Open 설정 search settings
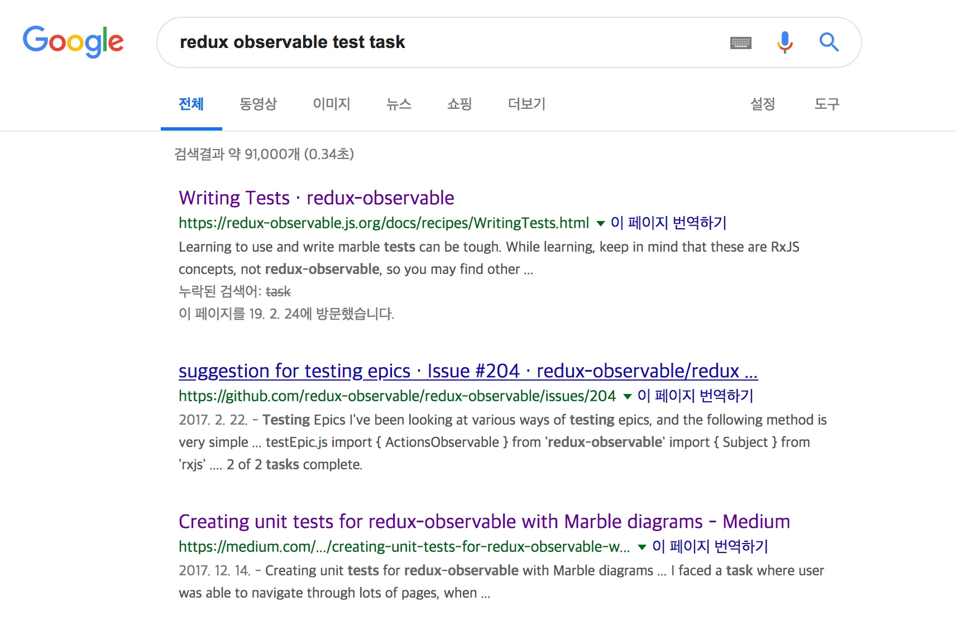The height and width of the screenshot is (625, 957). coord(763,104)
